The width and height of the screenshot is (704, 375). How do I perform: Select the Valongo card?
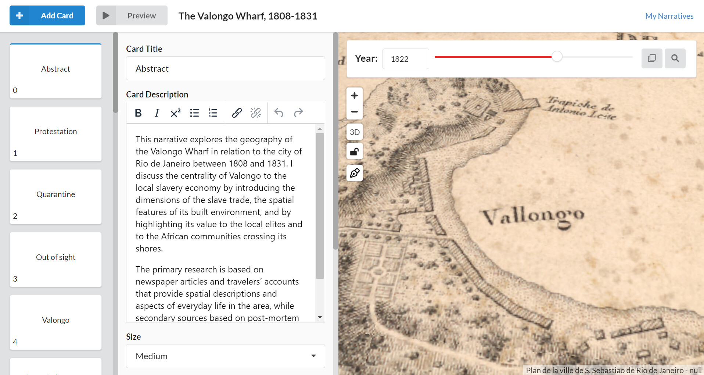tap(55, 322)
